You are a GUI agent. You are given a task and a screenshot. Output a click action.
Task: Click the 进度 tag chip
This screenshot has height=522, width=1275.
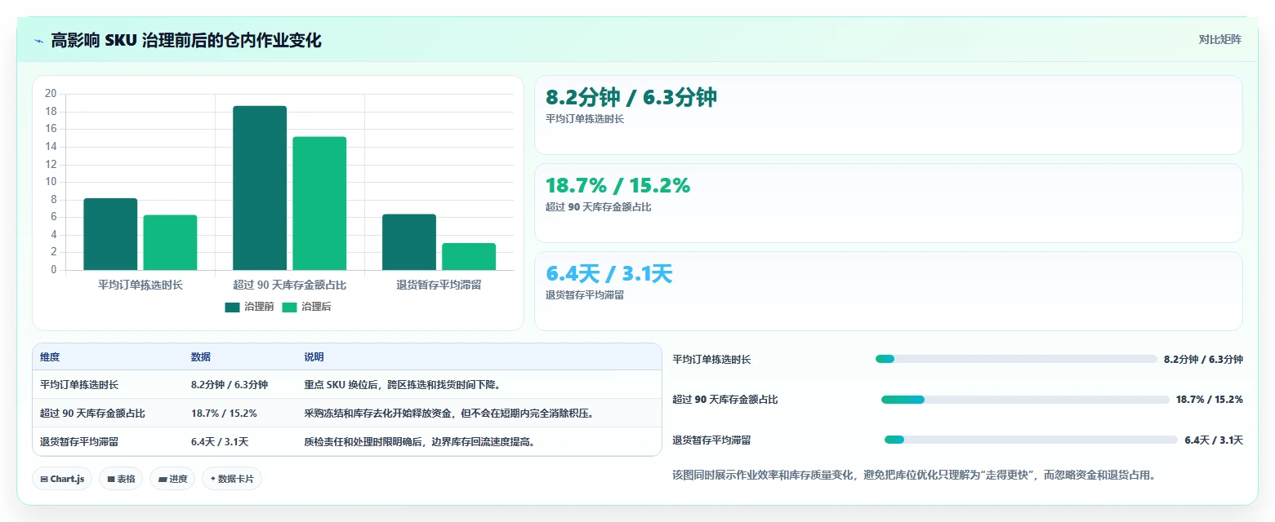coord(172,479)
